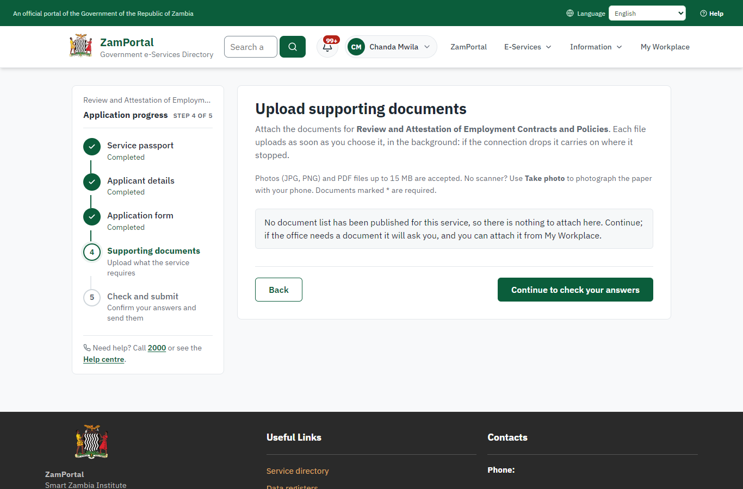Viewport: 743px width, 489px height.
Task: Open the Service directory footer link
Action: coord(298,471)
